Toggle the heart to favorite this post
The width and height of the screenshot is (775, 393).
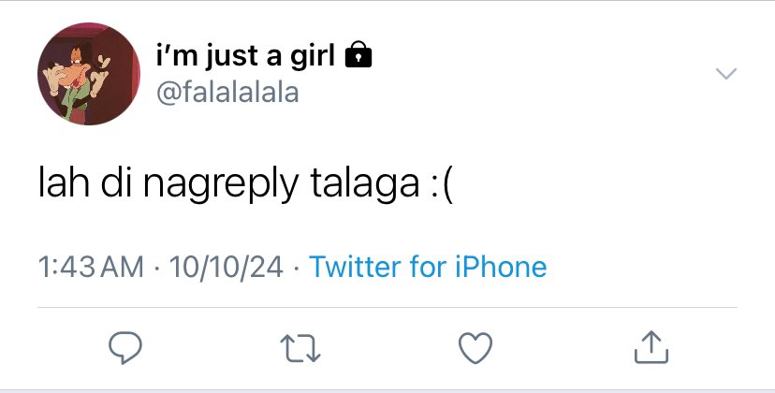coord(475,348)
